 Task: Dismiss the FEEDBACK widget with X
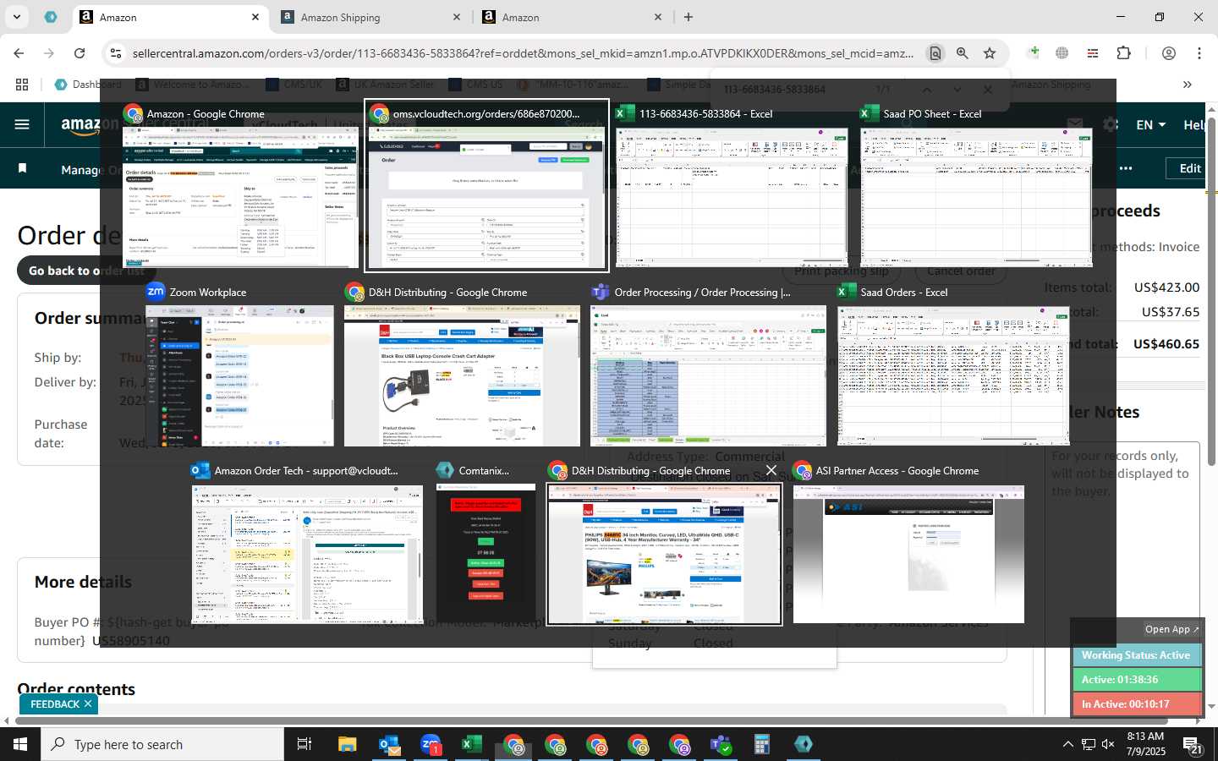pyautogui.click(x=88, y=704)
